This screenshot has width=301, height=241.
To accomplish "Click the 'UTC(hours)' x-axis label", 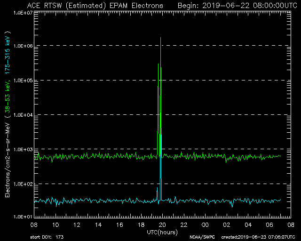I will coord(162,232).
